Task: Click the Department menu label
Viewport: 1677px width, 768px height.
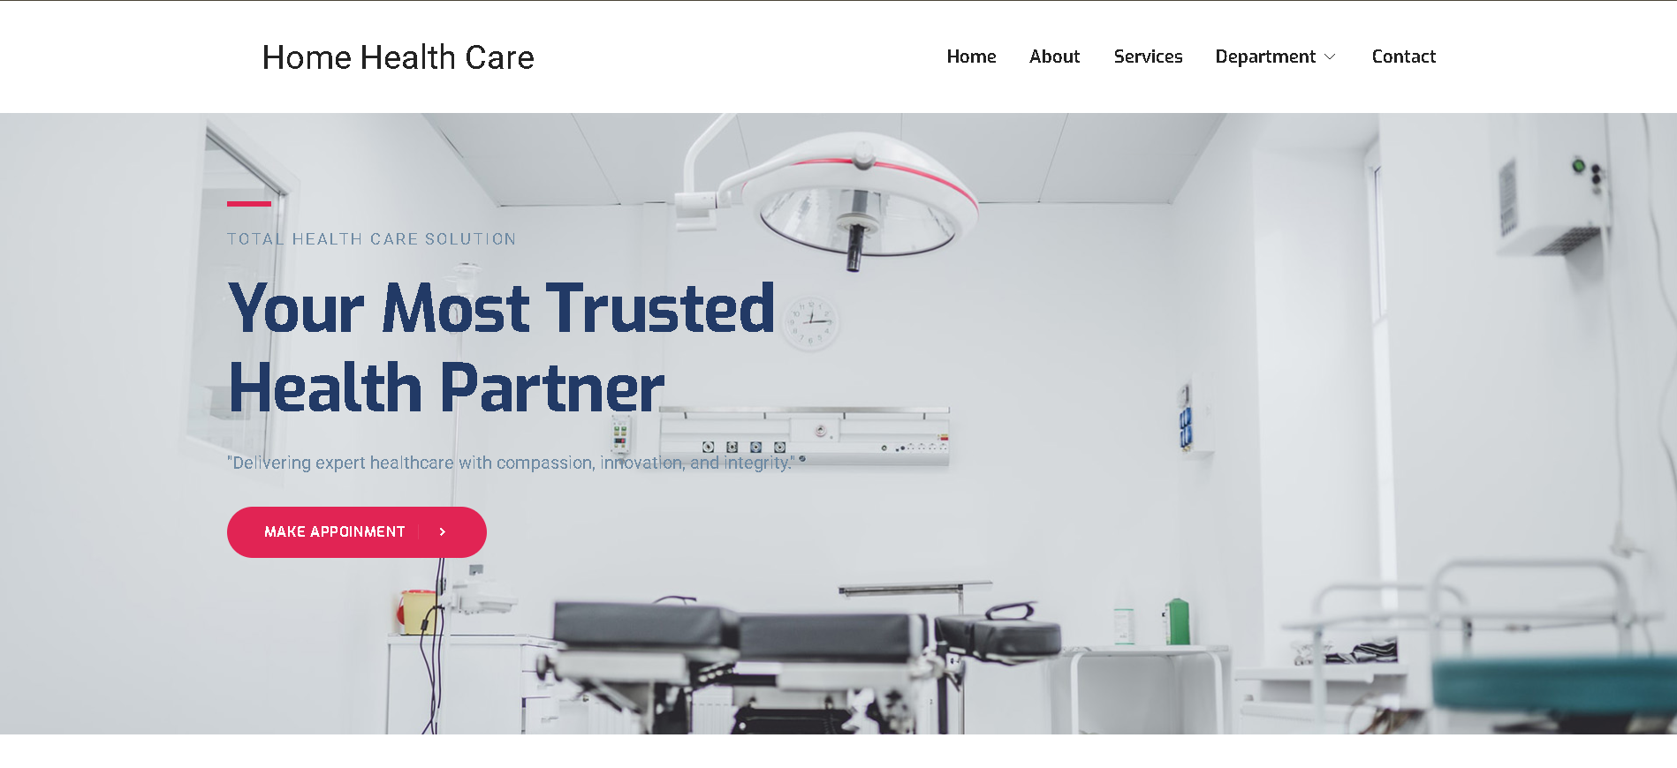Action: [x=1265, y=56]
